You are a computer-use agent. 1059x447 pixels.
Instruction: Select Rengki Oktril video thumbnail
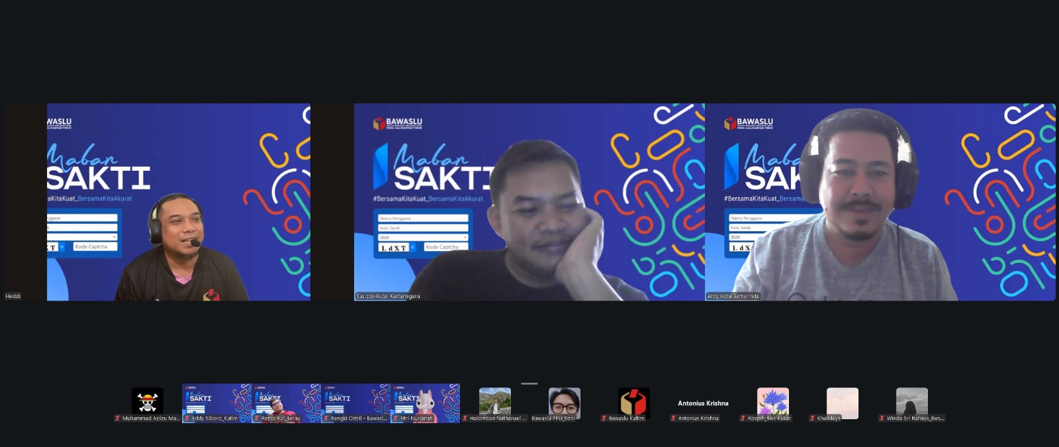(x=355, y=403)
